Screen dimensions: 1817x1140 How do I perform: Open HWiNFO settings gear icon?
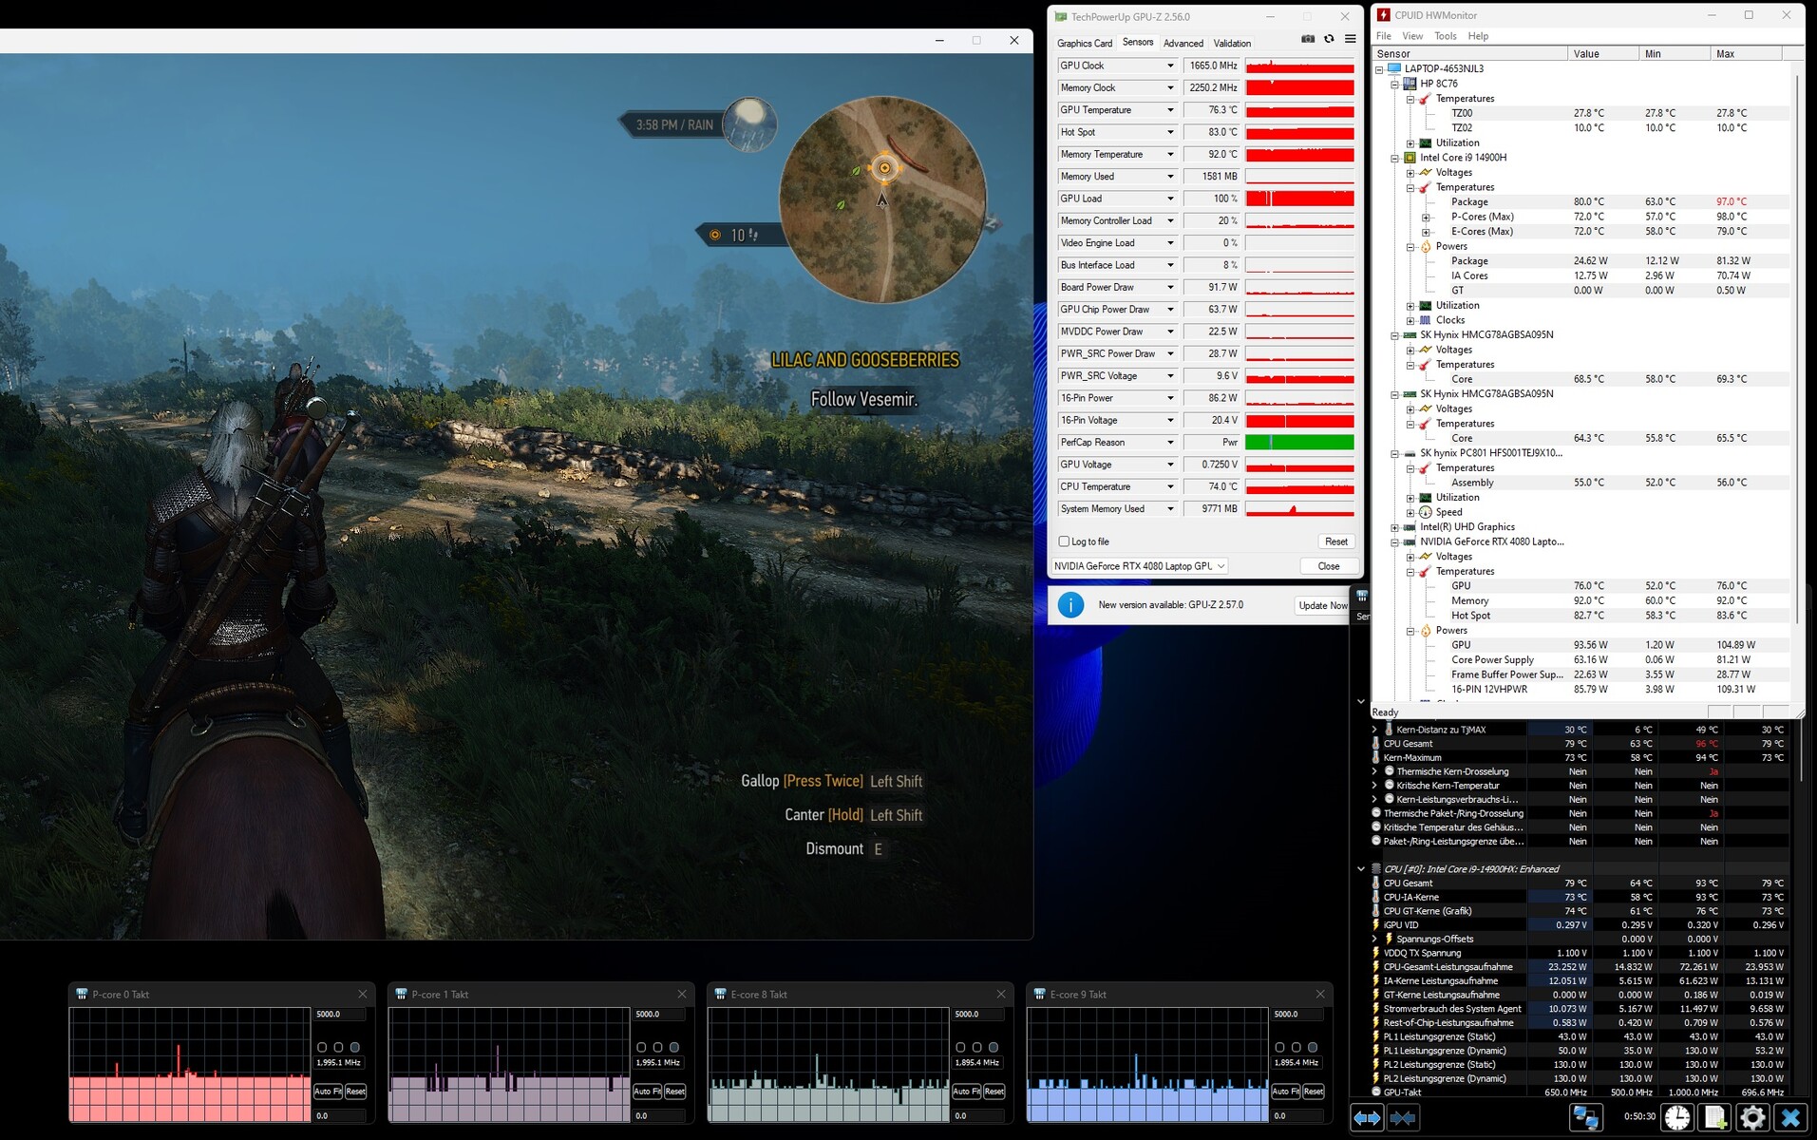pyautogui.click(x=1752, y=1118)
